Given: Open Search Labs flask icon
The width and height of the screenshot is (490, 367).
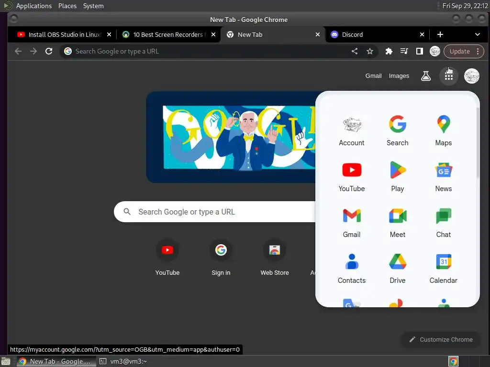Looking at the screenshot, I should click(425, 76).
